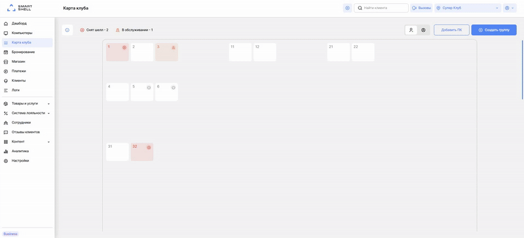Click the shell-removed icon on computer 1
Viewport: 524px width, 238px height.
[124, 47]
